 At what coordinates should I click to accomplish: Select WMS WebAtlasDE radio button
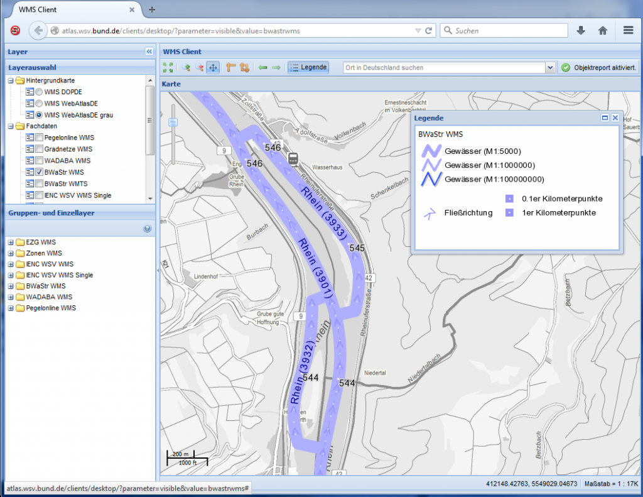[x=39, y=104]
